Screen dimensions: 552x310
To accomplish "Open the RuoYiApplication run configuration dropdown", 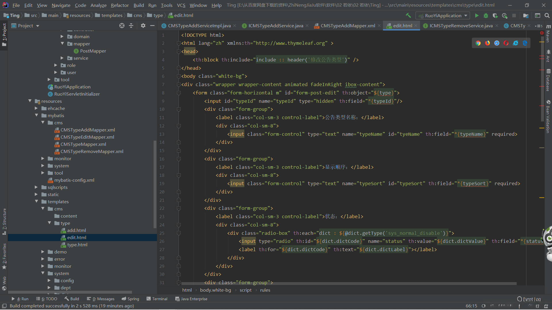I will [443, 15].
